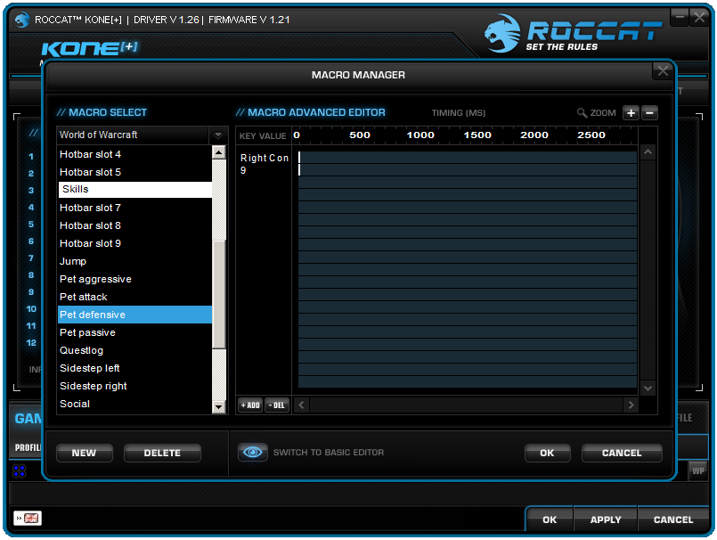717x540 pixels.
Task: Click the magnifier zoom icon
Action: pyautogui.click(x=582, y=113)
